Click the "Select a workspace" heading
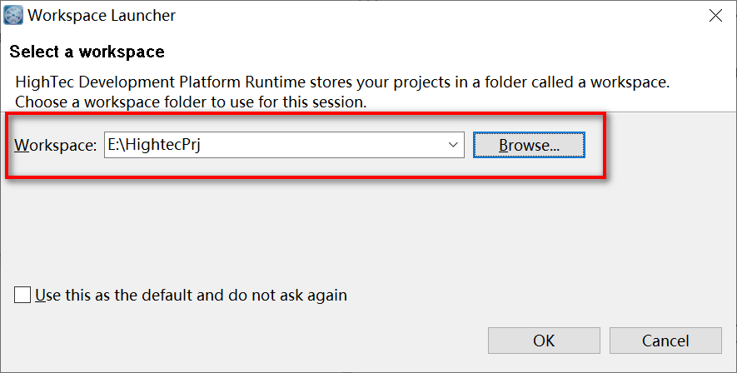The height and width of the screenshot is (373, 737). tap(87, 52)
